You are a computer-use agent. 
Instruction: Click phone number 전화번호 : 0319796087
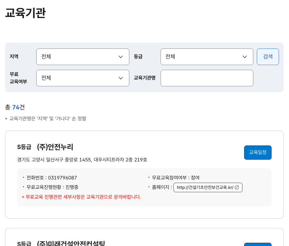point(52,178)
